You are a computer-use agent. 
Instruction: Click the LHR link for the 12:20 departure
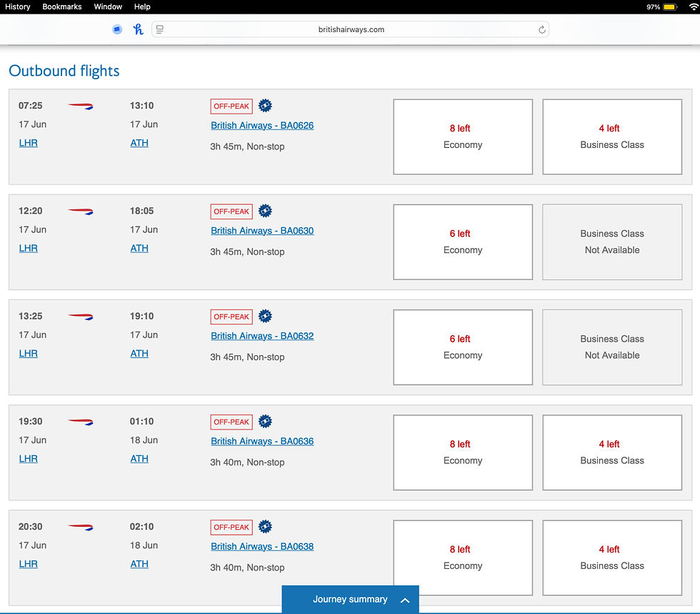coord(28,248)
